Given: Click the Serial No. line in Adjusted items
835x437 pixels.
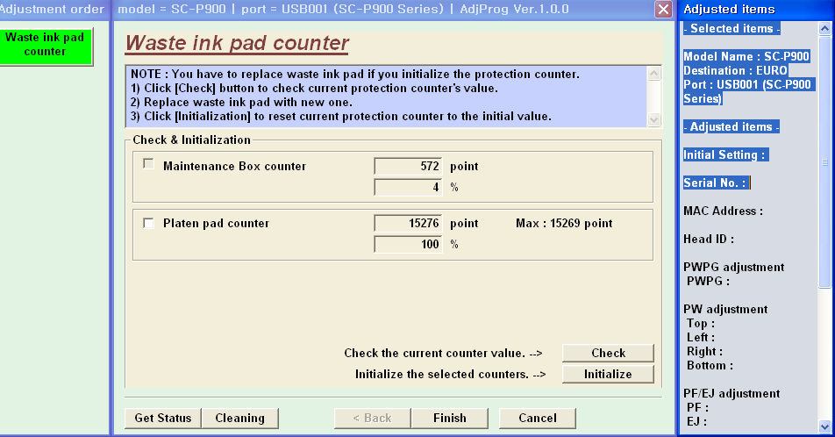Looking at the screenshot, I should click(x=715, y=183).
